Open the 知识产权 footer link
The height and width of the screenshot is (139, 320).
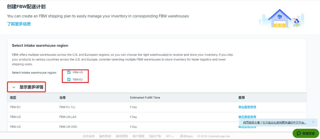[155, 136]
